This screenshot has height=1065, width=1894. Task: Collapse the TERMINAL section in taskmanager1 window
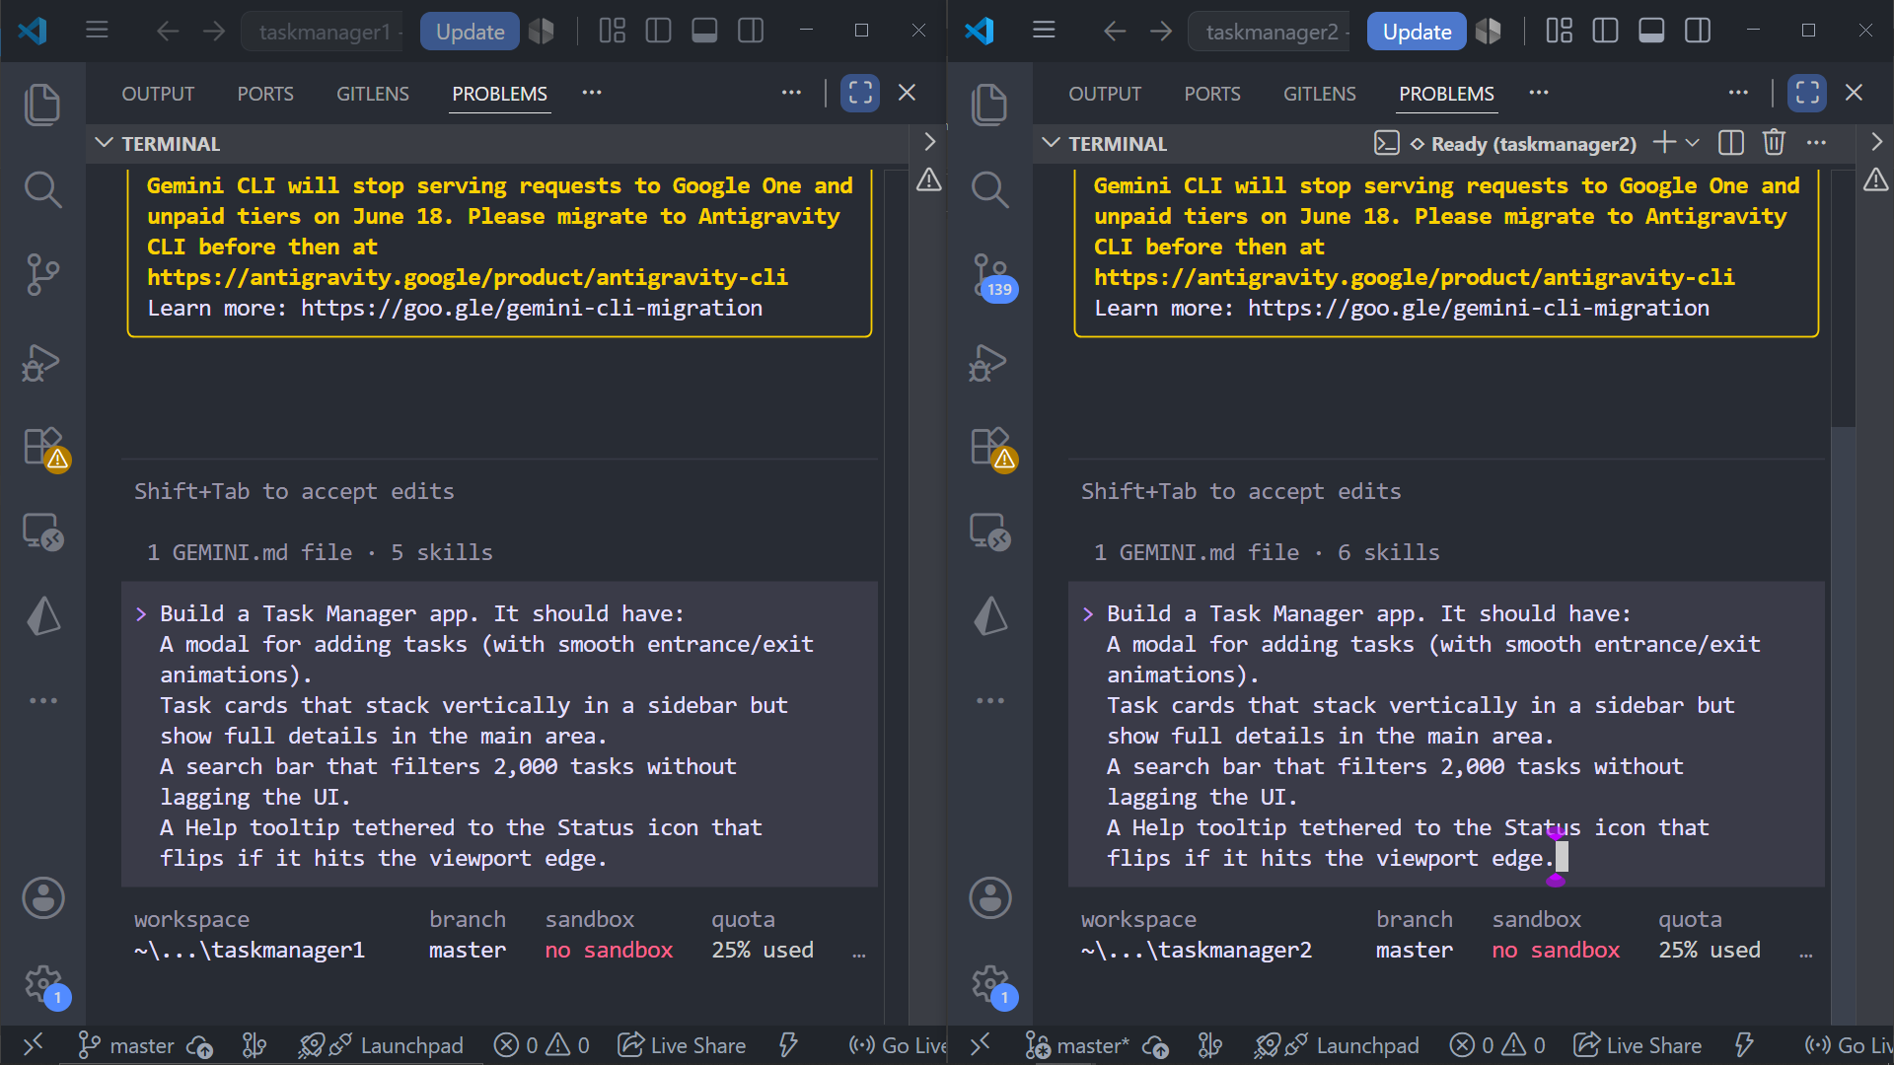104,144
